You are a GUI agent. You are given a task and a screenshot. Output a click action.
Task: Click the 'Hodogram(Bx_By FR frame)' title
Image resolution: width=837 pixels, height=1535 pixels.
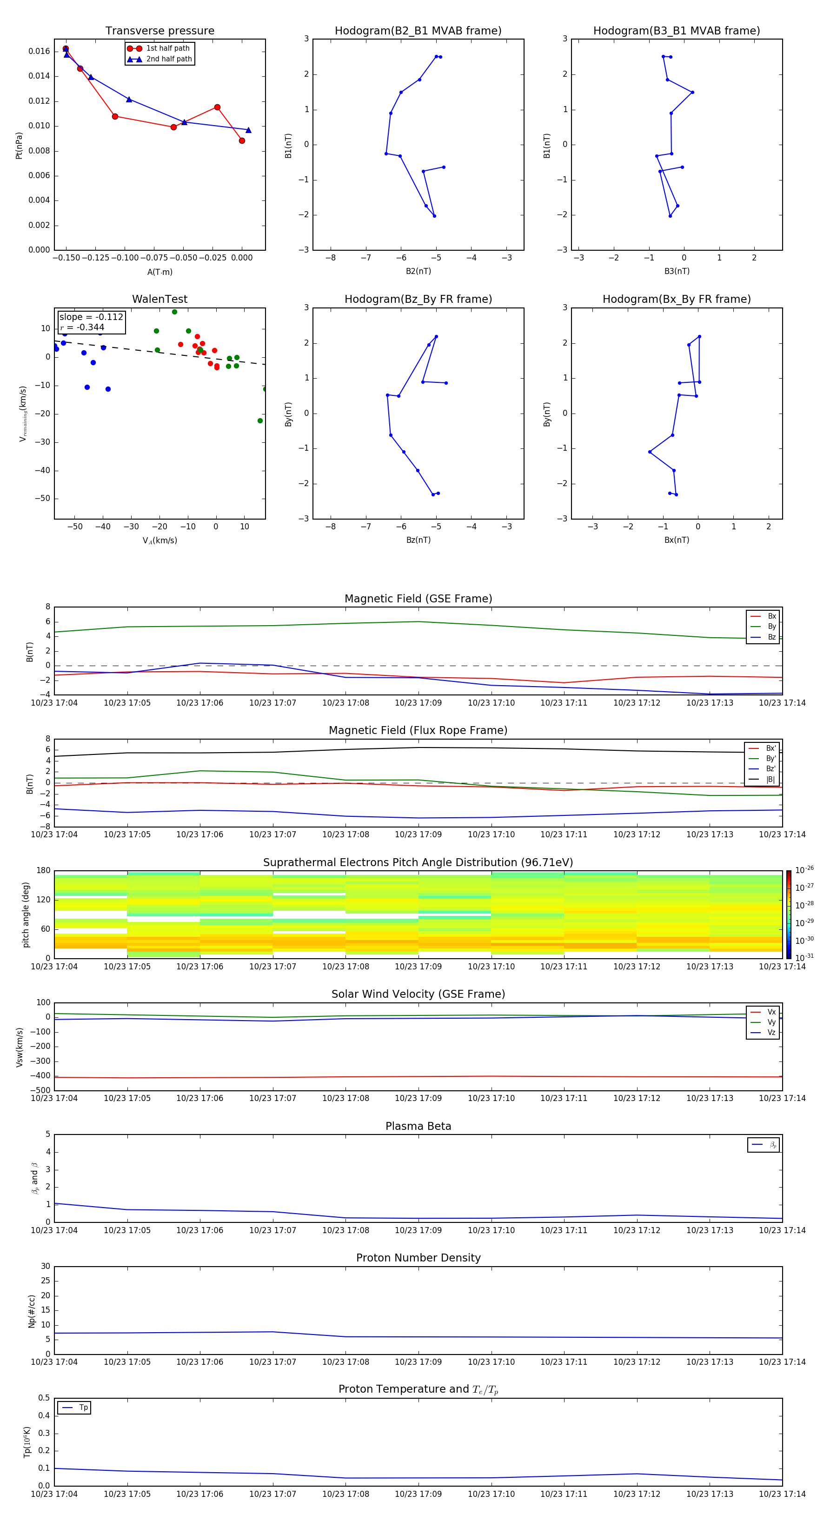click(x=677, y=299)
